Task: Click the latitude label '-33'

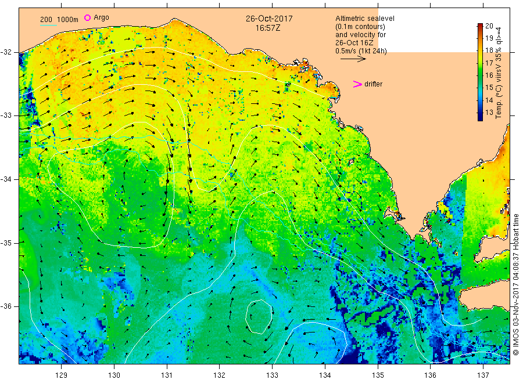Action: pos(6,115)
